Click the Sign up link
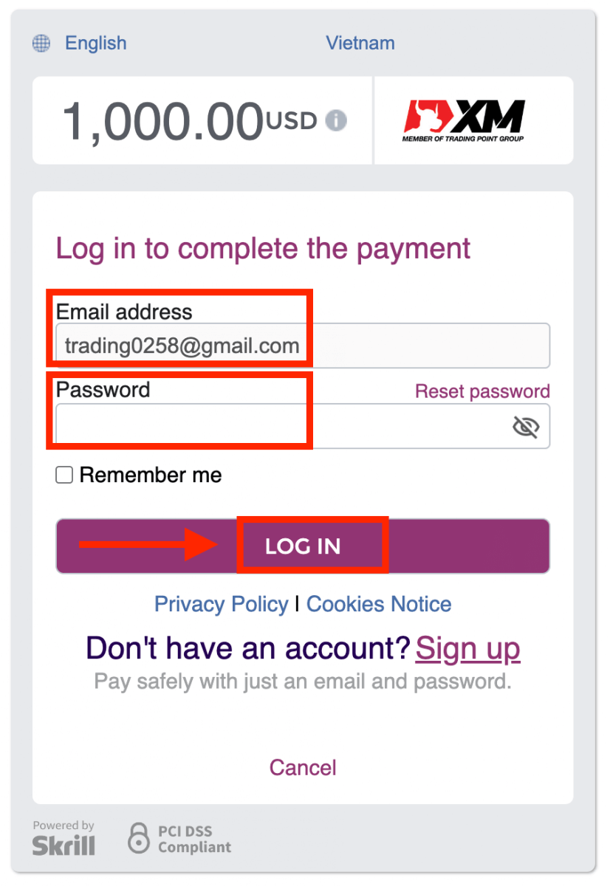 click(468, 648)
